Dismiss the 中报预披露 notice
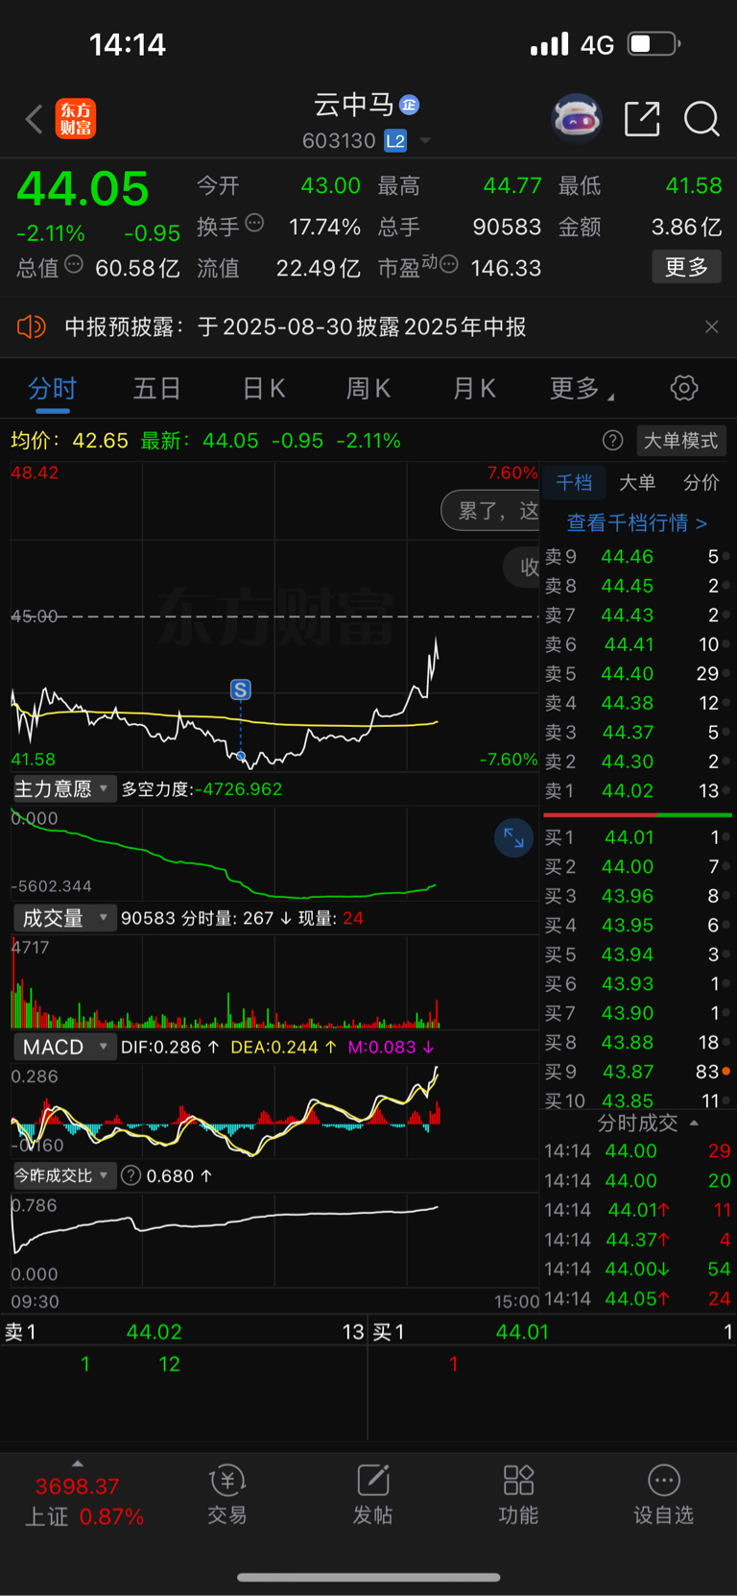 point(711,326)
